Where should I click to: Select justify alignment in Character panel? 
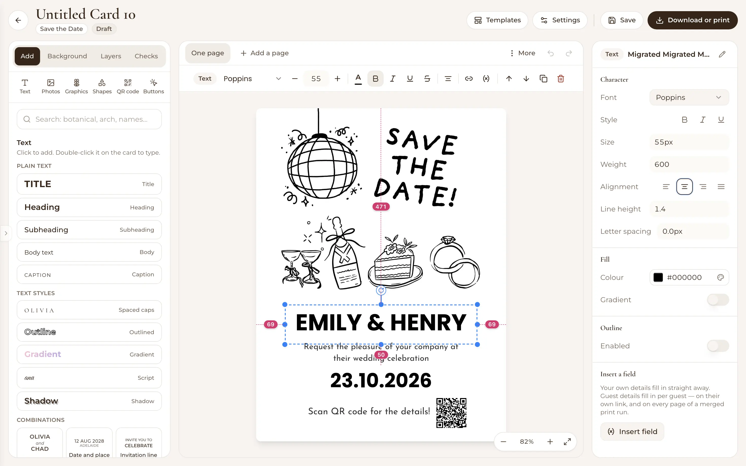[x=721, y=187]
